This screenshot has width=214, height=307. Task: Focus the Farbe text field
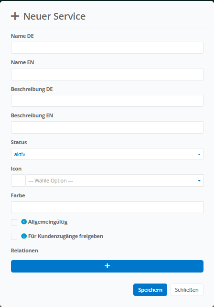pos(115,207)
